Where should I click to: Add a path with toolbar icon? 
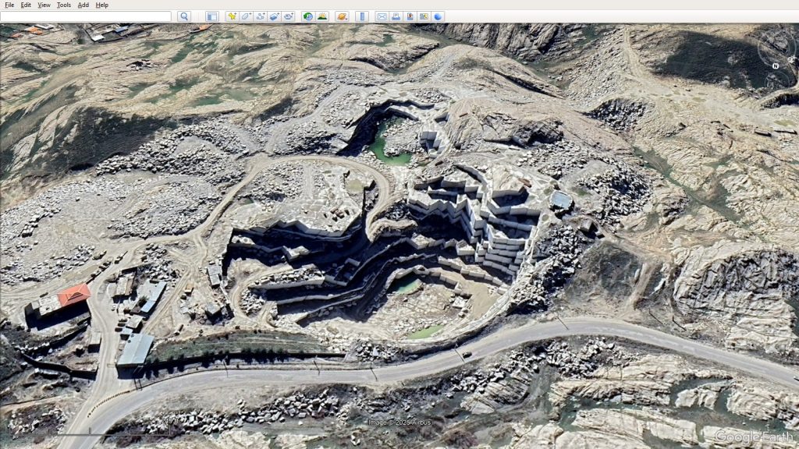pyautogui.click(x=261, y=16)
